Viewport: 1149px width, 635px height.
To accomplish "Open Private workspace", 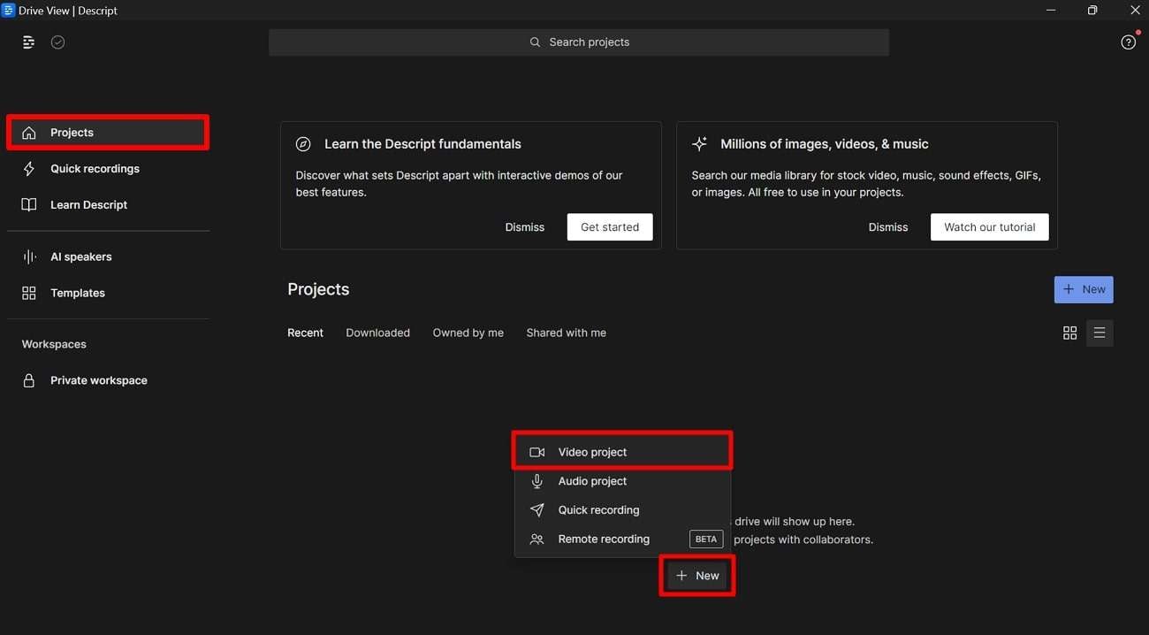I will (x=108, y=380).
